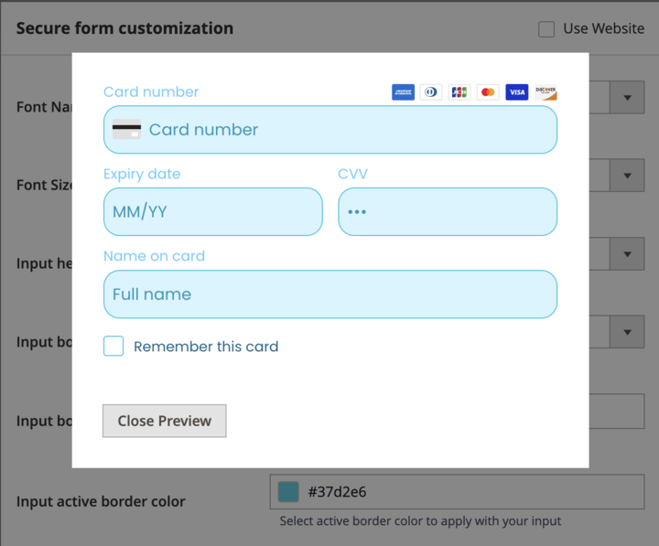The width and height of the screenshot is (659, 546).
Task: Open the Input height dropdown arrow
Action: point(628,254)
